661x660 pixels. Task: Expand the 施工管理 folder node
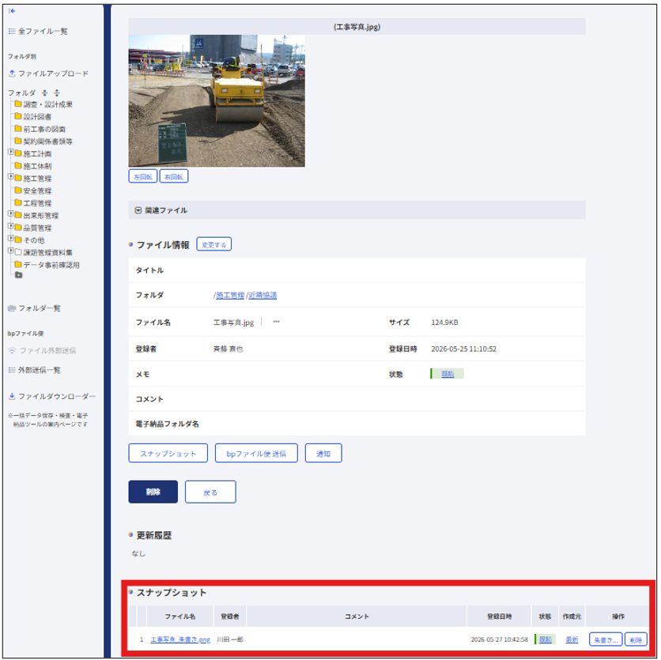10,176
